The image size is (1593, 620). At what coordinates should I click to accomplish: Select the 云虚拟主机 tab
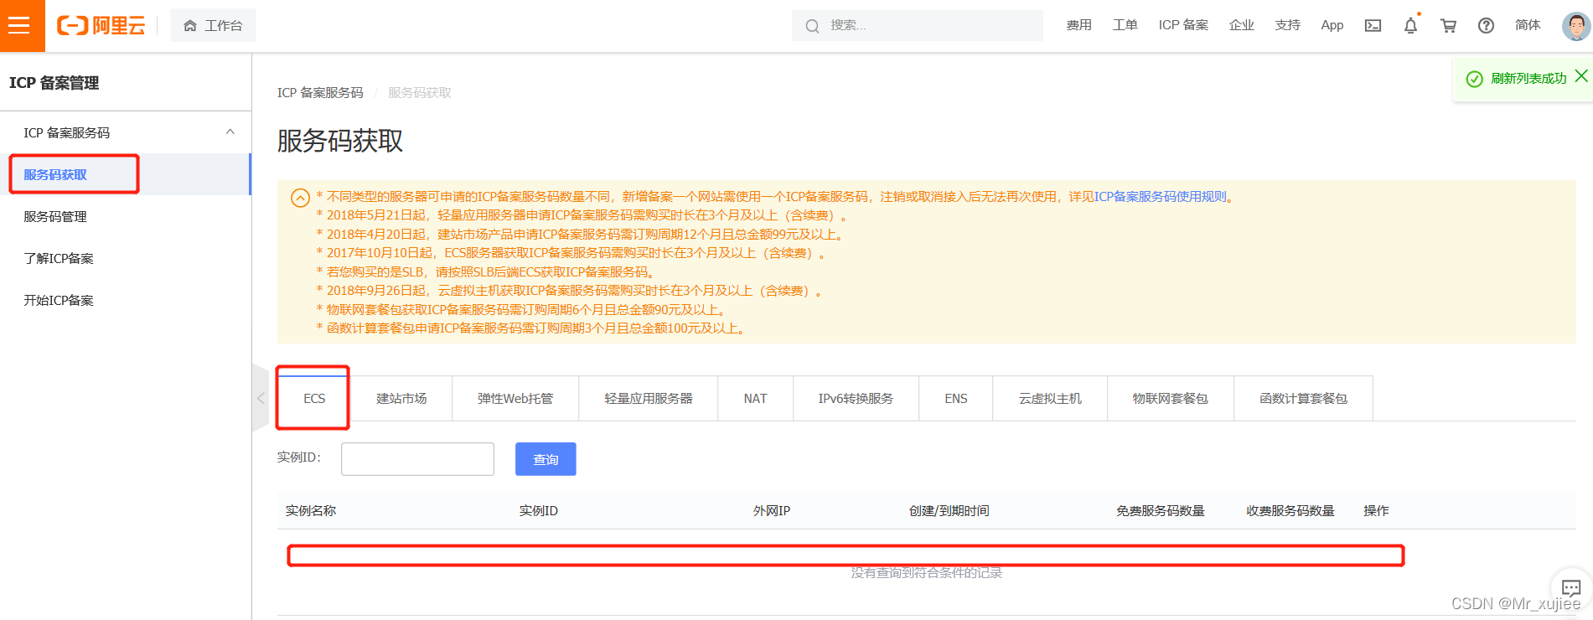[x=1050, y=398]
